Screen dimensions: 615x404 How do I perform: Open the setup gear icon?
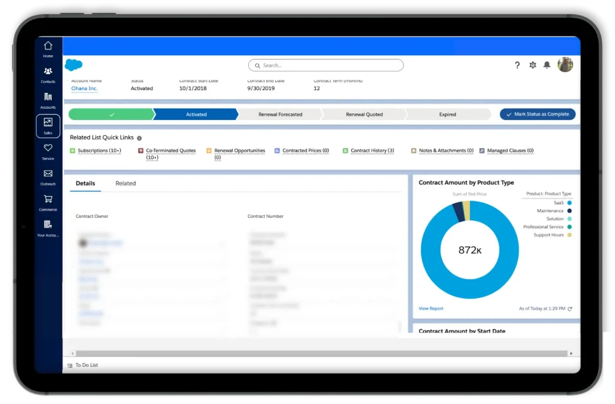[532, 65]
